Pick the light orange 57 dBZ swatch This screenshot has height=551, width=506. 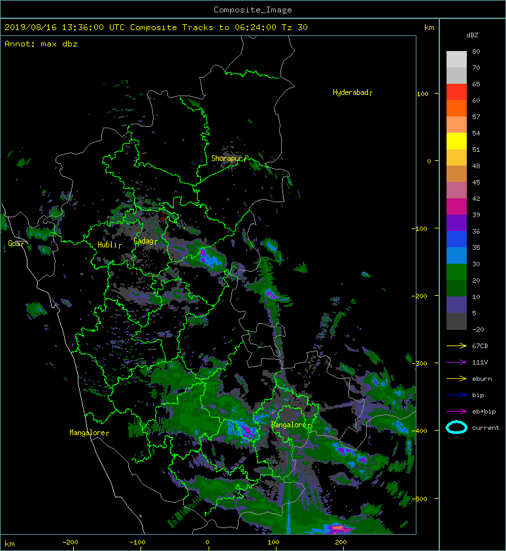click(x=456, y=125)
